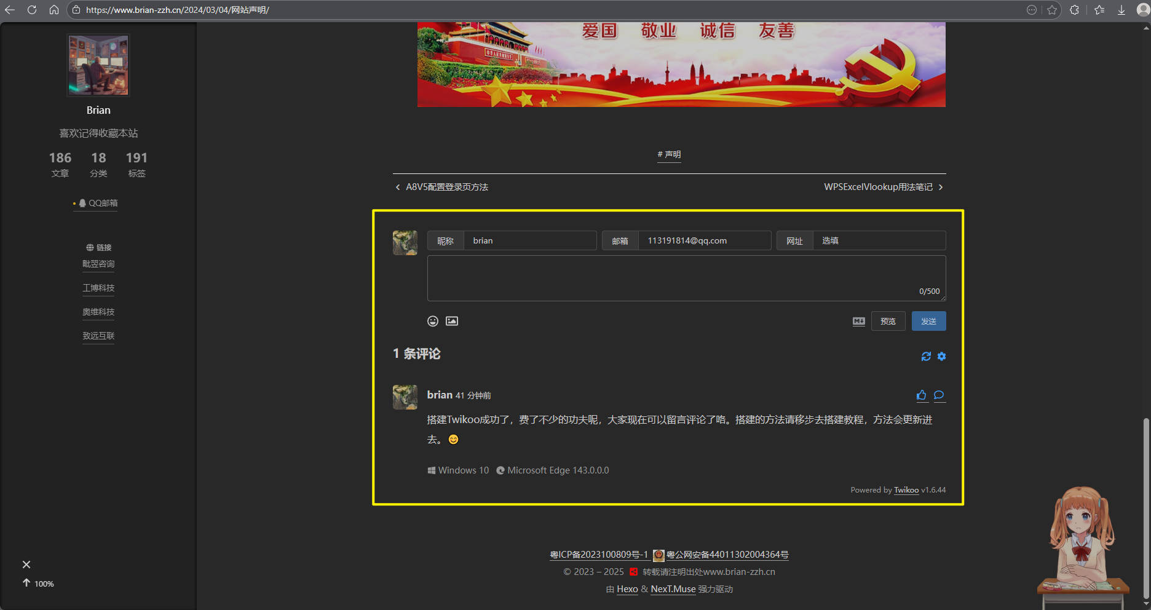Close the back-to-top widget with X
The height and width of the screenshot is (610, 1151).
(26, 564)
